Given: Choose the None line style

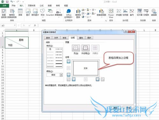Looking at the screenshot, I should tap(50, 49).
